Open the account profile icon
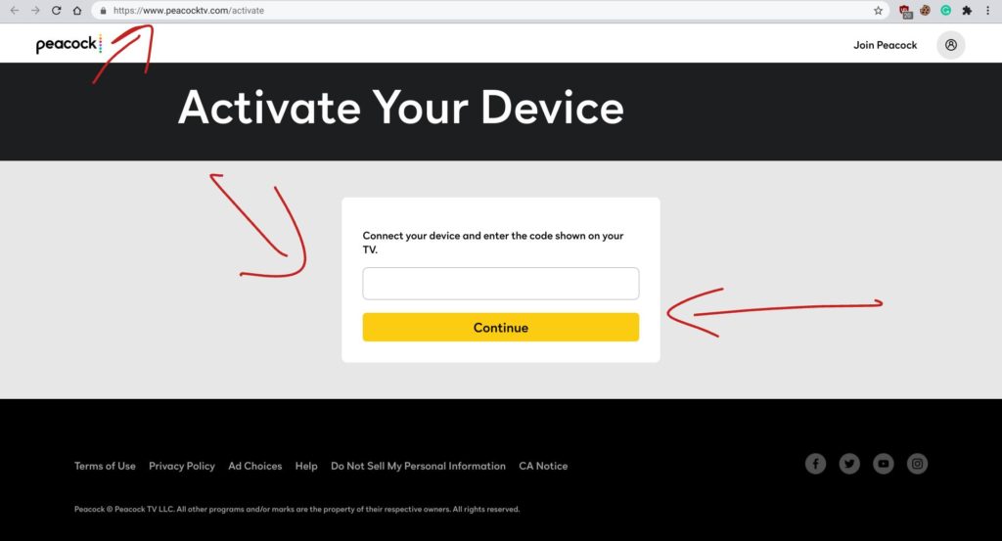The height and width of the screenshot is (541, 1002). click(x=950, y=45)
